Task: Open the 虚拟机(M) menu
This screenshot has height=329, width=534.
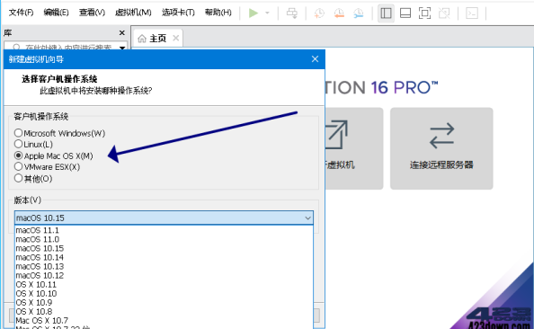Action: (x=133, y=13)
